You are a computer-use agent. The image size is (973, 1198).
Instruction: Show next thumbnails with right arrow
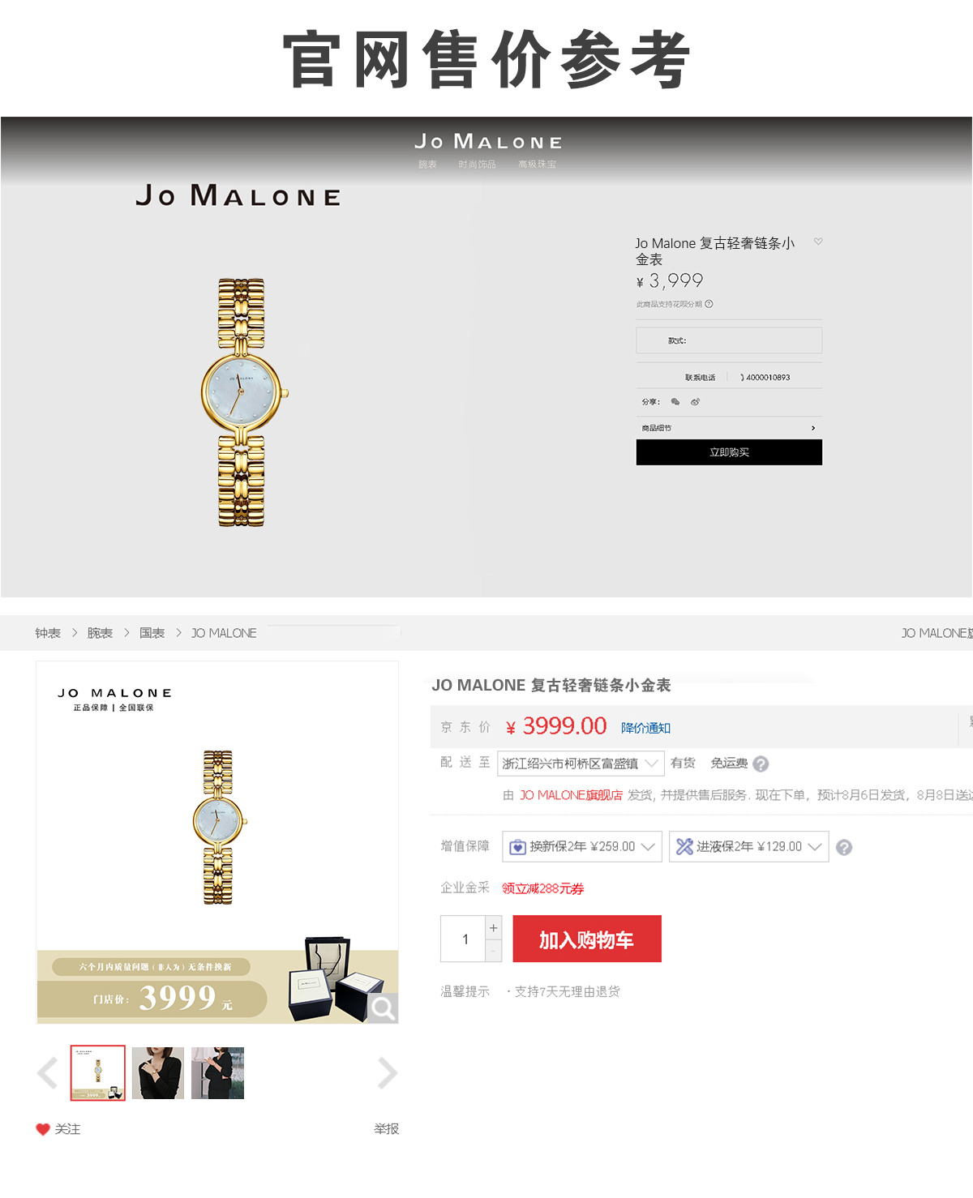point(388,1073)
